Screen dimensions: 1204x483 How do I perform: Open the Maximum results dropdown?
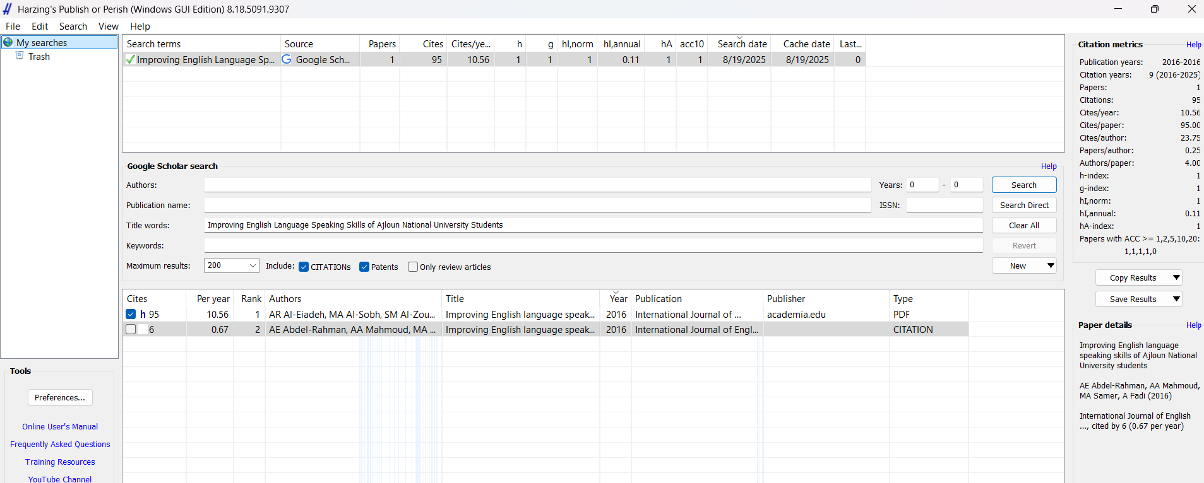click(x=232, y=265)
